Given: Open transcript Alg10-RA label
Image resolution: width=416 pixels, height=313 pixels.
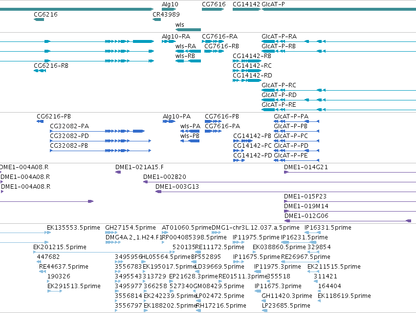Looking at the screenshot, I should tap(176, 36).
